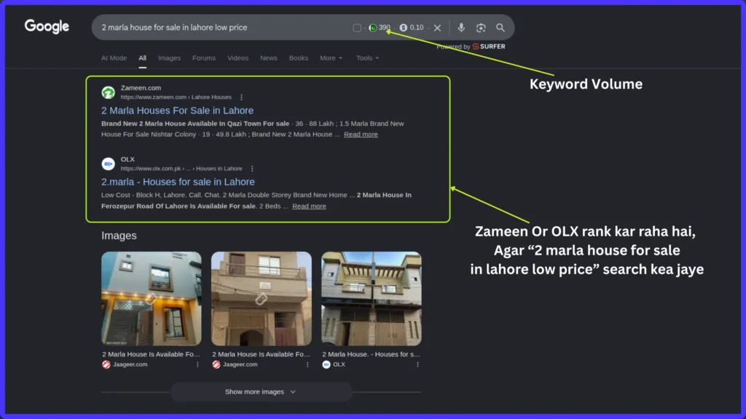Screen dimensions: 746x419
Task: Select the All results tab
Action: point(142,58)
